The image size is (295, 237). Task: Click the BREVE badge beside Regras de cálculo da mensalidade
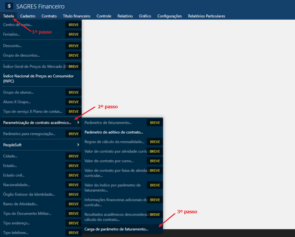154,142
